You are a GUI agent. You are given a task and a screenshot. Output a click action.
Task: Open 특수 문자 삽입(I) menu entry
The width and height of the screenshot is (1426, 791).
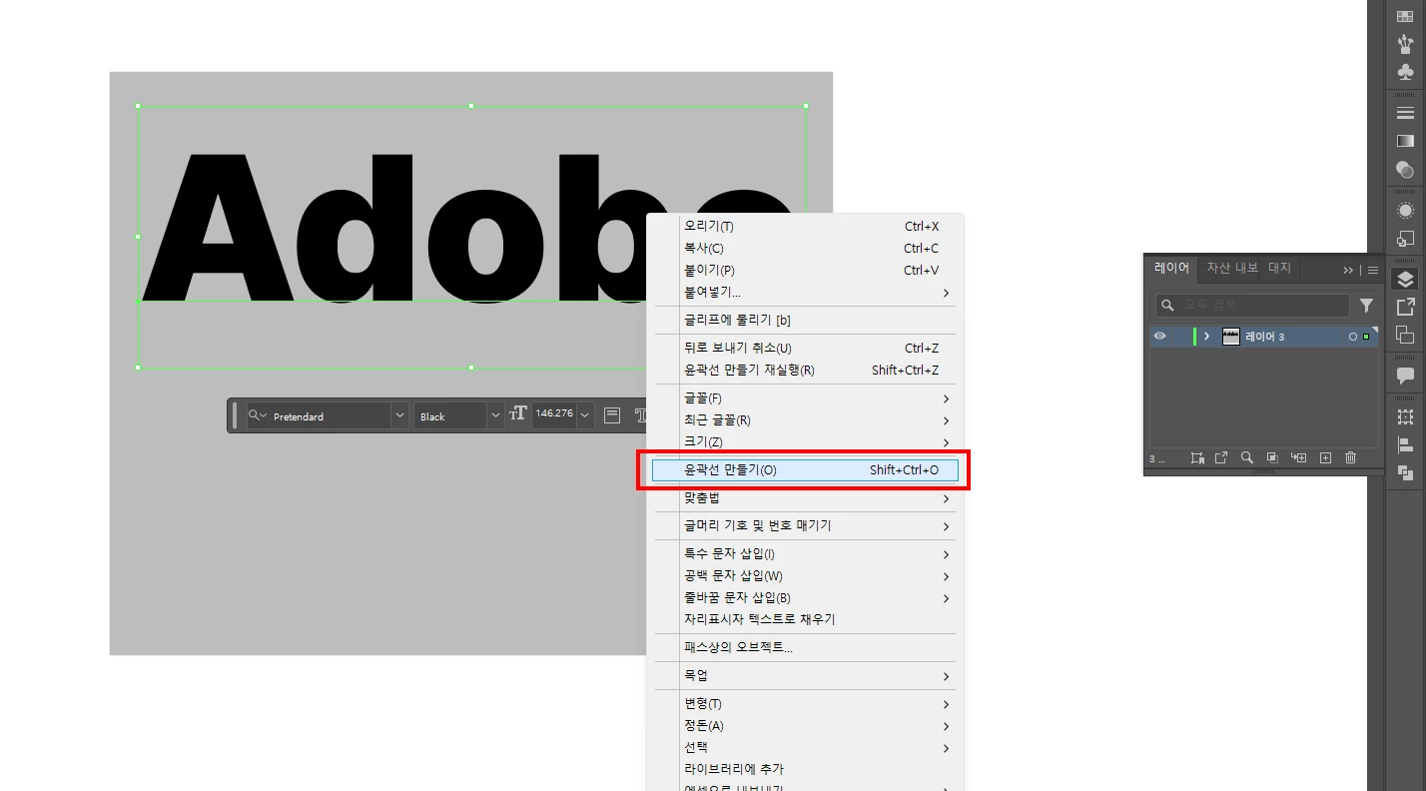click(805, 553)
